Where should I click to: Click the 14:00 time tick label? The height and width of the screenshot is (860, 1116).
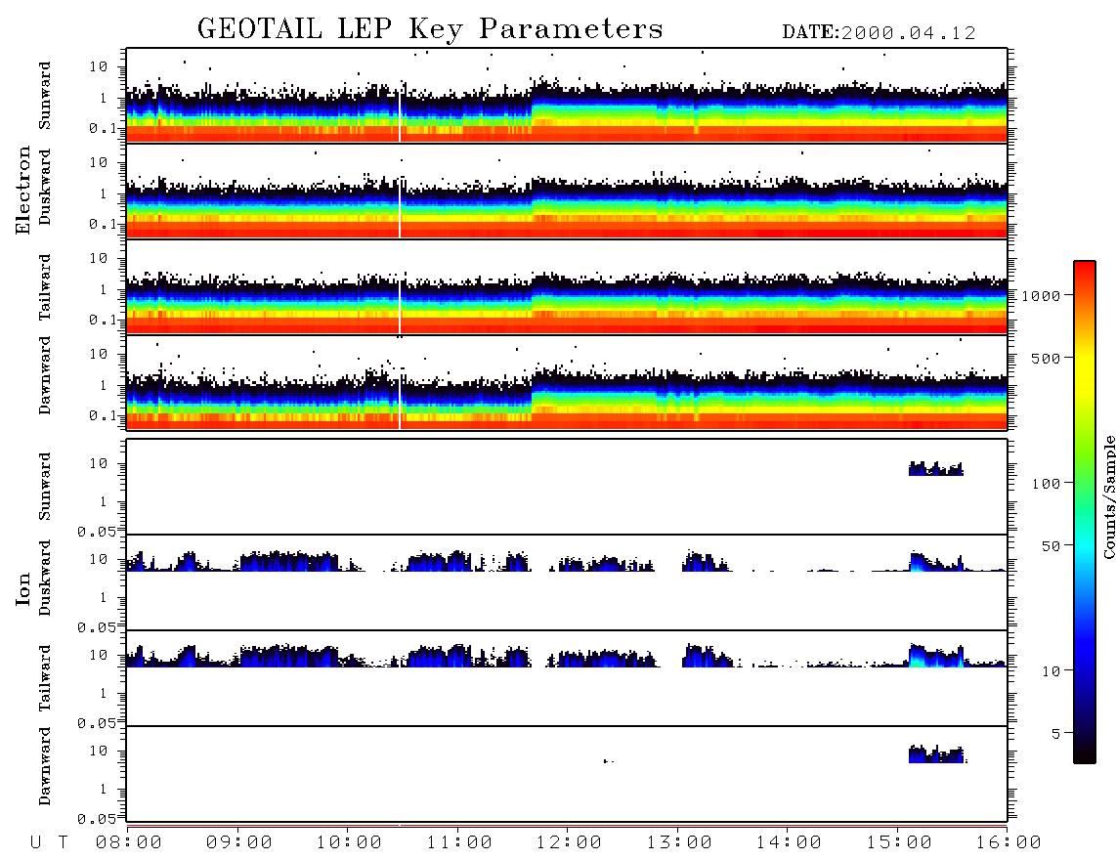tap(789, 843)
